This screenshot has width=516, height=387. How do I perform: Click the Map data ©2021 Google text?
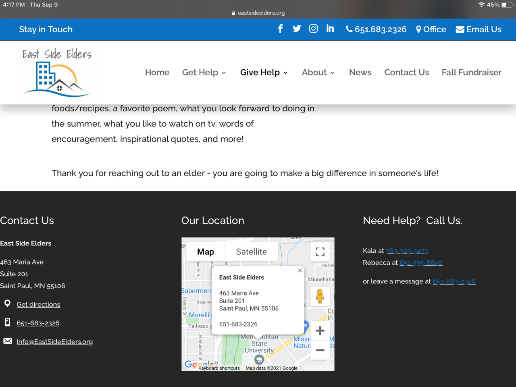tap(272, 368)
